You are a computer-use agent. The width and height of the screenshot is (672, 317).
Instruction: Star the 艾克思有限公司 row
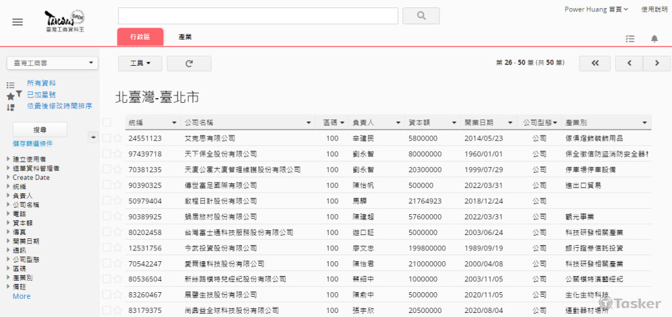click(118, 138)
